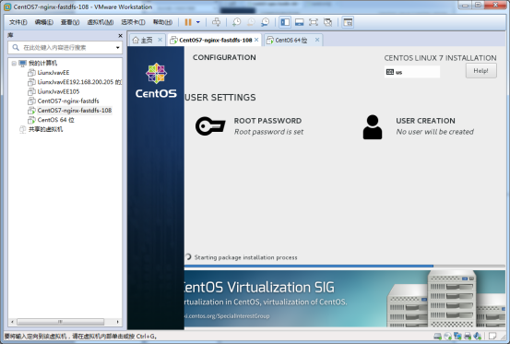
Task: Click the full screen mode toolbar icon
Action: (314, 22)
